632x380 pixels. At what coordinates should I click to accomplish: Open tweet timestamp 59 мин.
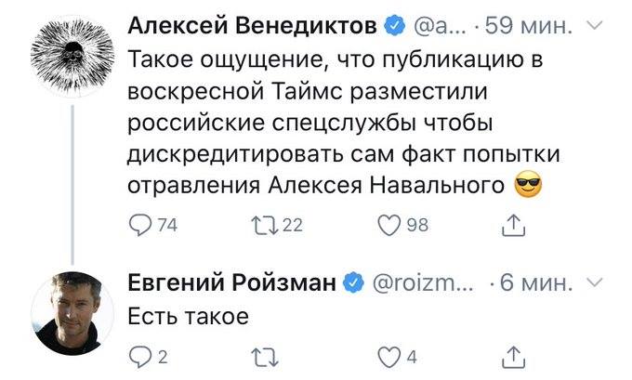533,26
